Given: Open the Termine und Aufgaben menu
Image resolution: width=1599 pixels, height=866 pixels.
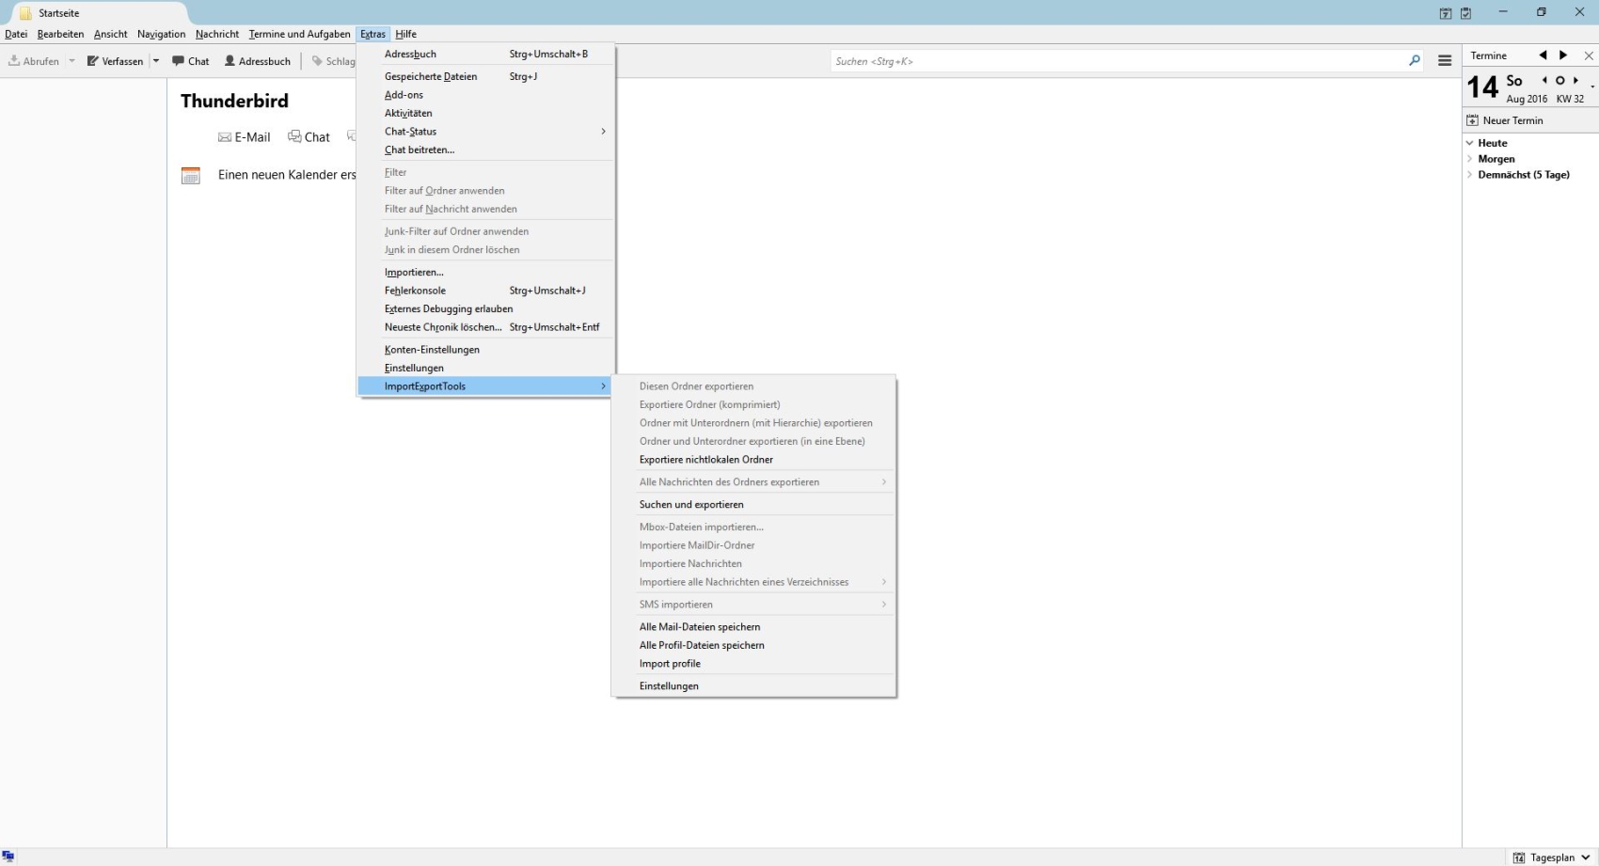Looking at the screenshot, I should [x=300, y=34].
